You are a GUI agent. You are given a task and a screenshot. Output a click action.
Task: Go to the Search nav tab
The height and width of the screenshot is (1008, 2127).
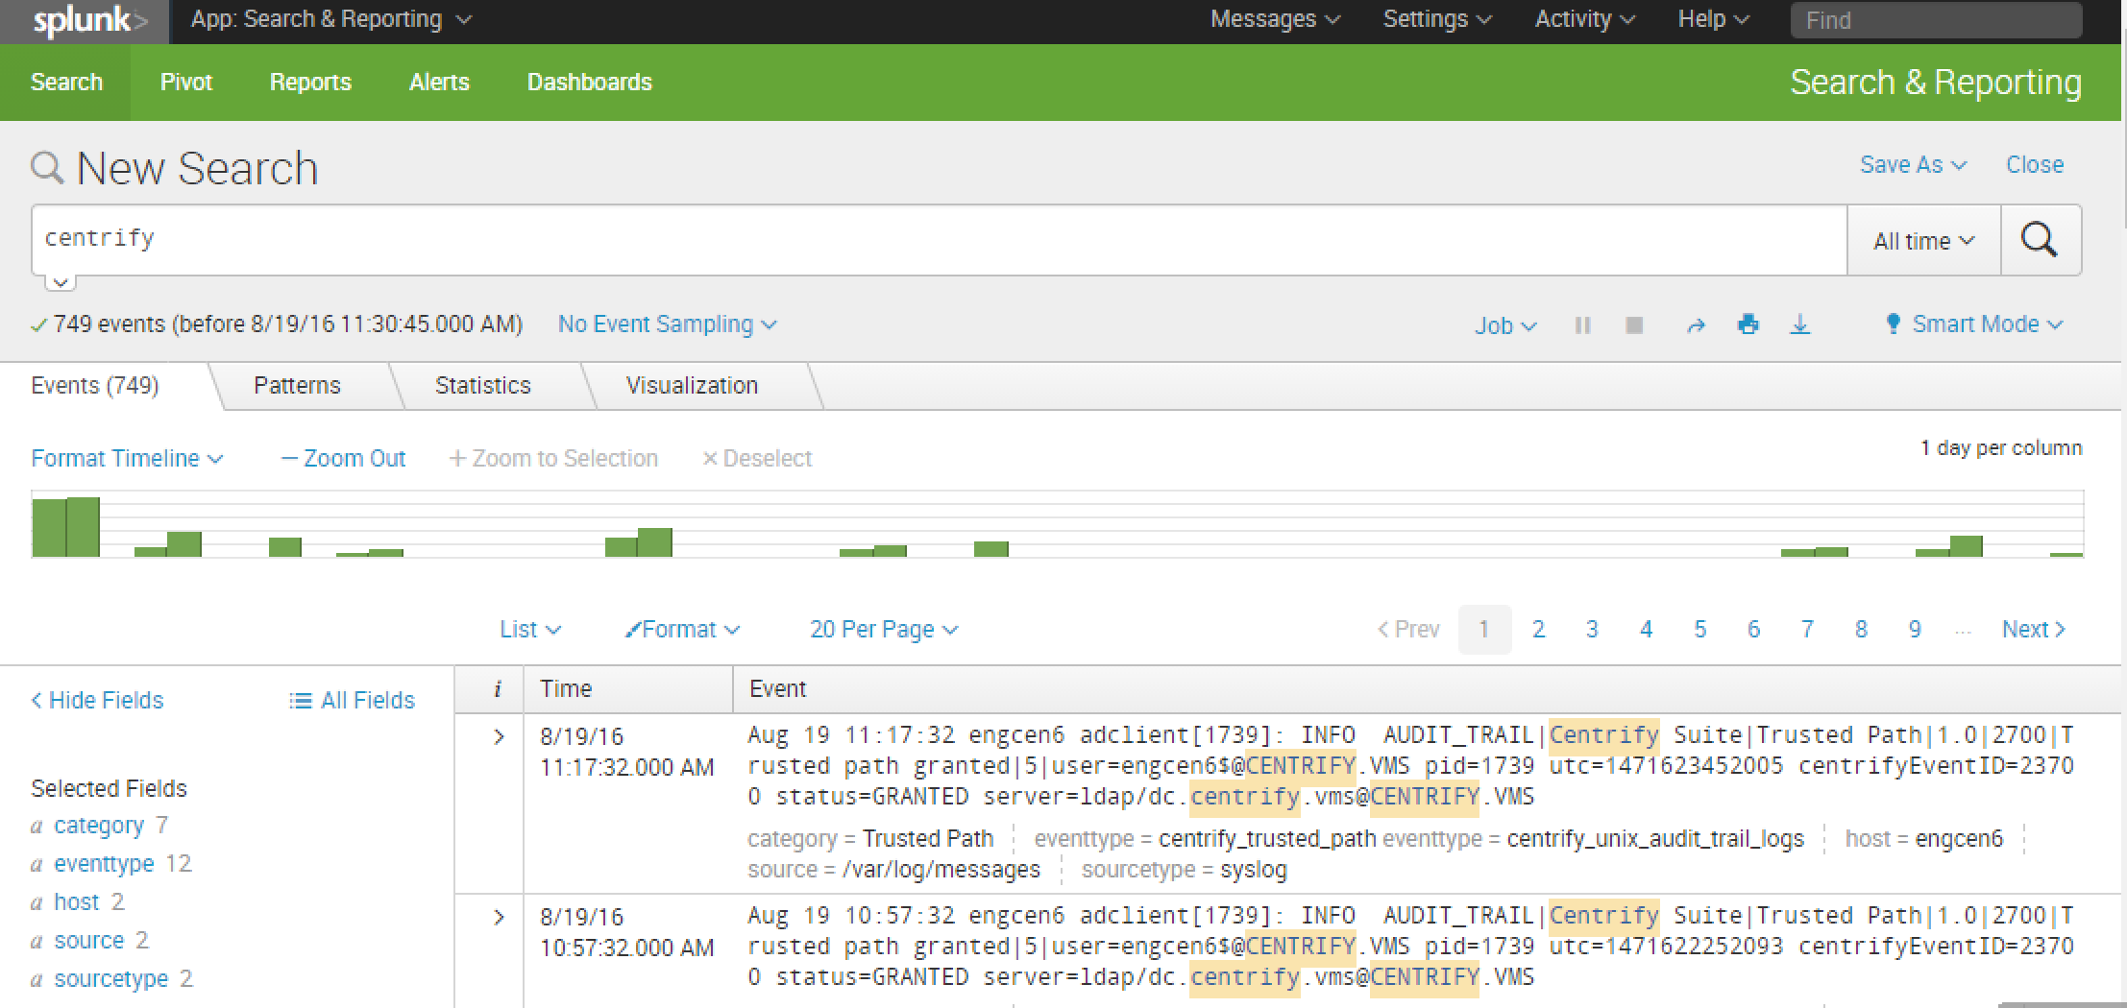click(66, 83)
